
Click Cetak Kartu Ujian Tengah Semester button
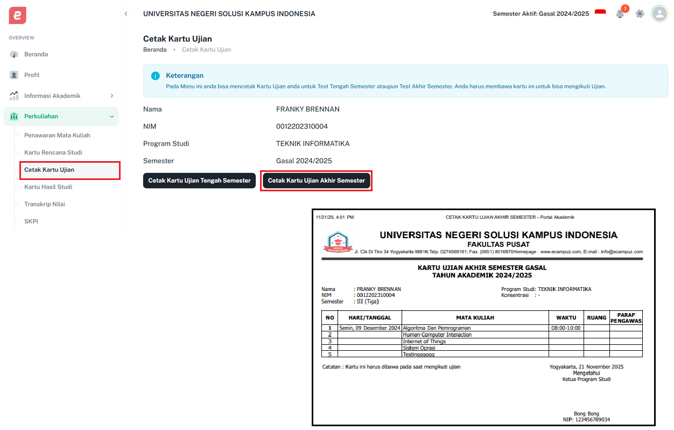click(199, 181)
